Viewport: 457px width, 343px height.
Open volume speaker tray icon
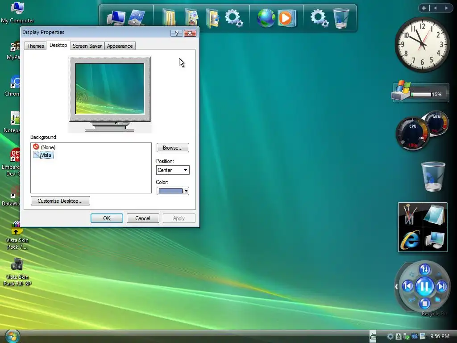(x=398, y=336)
